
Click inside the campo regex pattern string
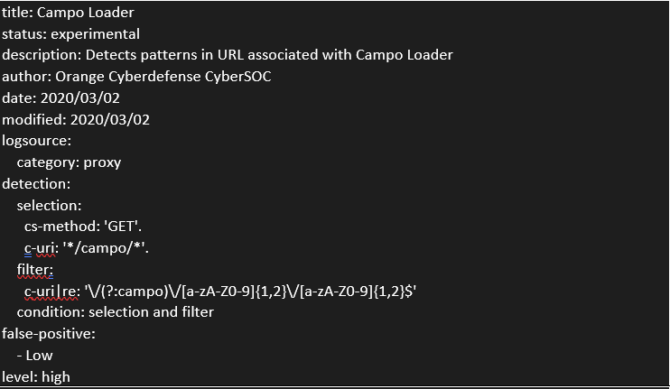coord(250,292)
